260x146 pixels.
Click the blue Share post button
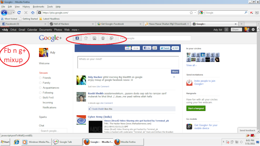[175, 72]
